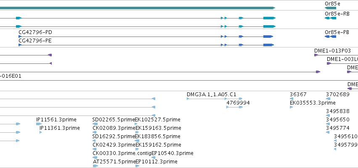This screenshot has width=358, height=168.
Task: Select the Or85e-PB protein glyph
Action: coord(330,37)
